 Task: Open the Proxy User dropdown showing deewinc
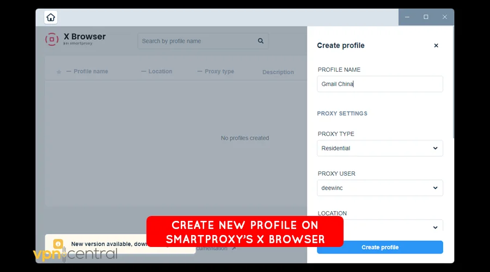pyautogui.click(x=379, y=188)
